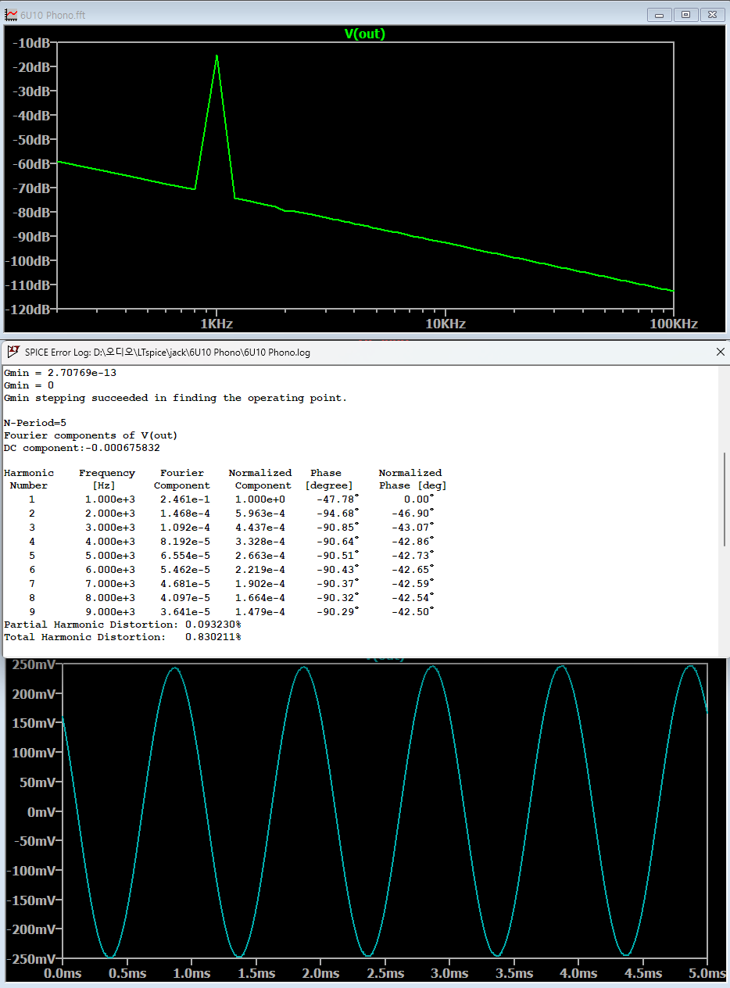
Task: Click the 'Normalized Component' column header
Action: tap(260, 479)
